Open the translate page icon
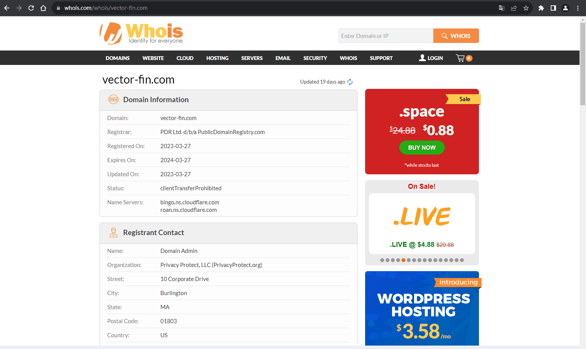 pos(502,8)
